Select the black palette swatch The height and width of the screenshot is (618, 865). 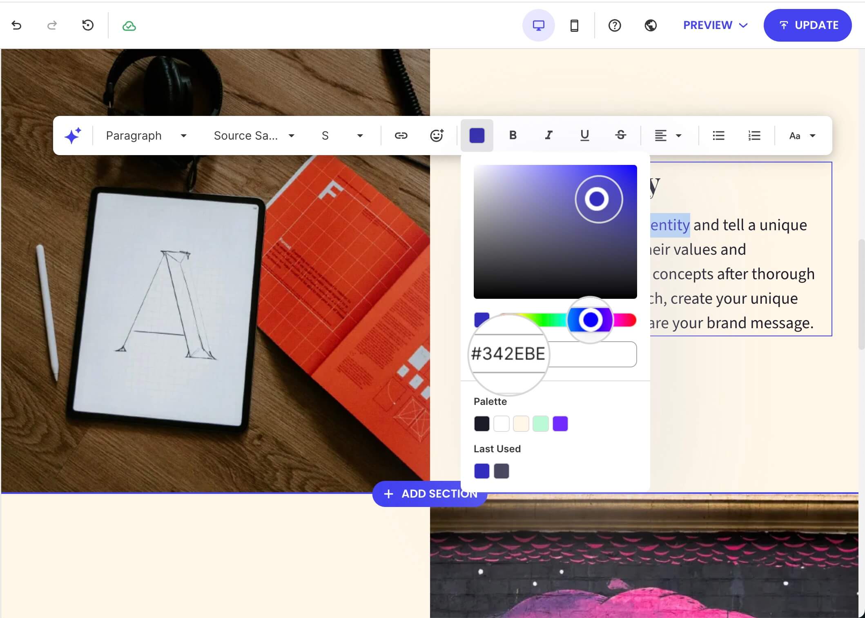point(482,424)
